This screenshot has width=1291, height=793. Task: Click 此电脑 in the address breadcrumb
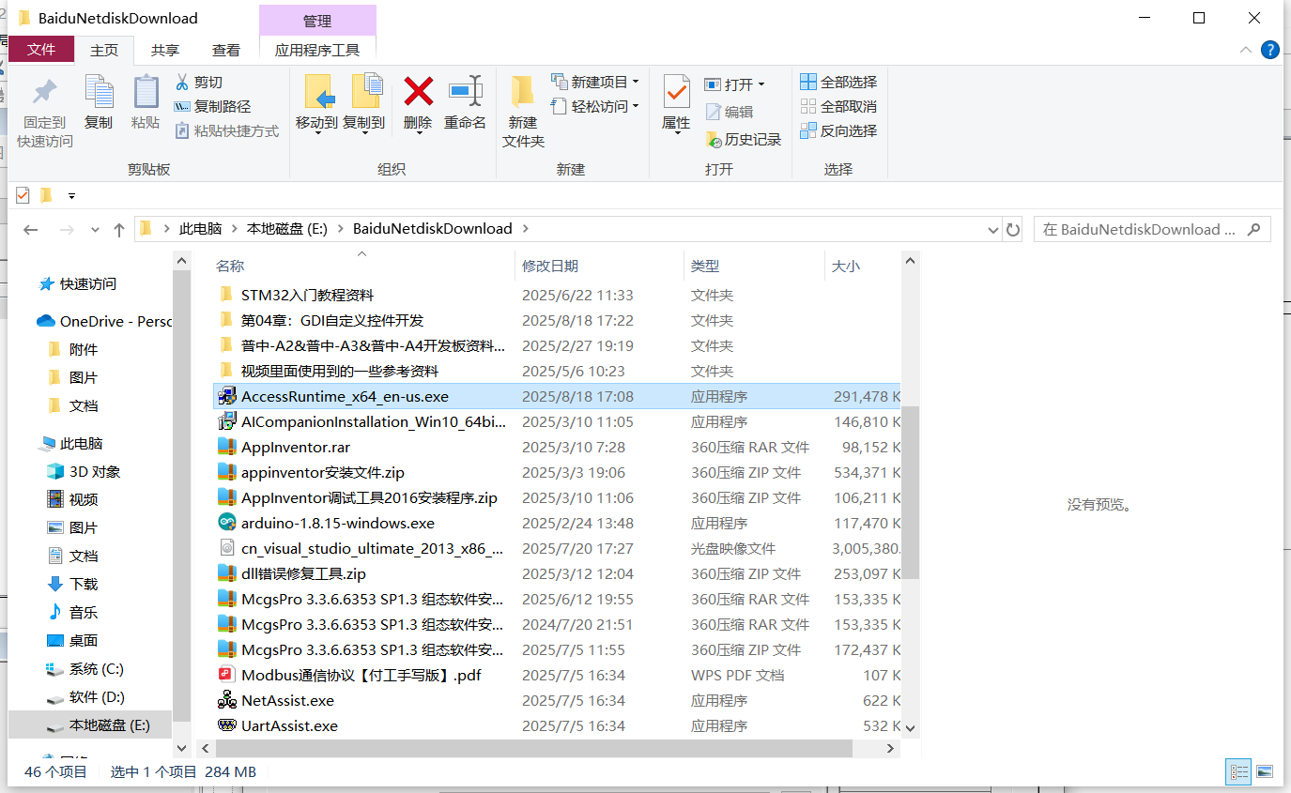200,229
